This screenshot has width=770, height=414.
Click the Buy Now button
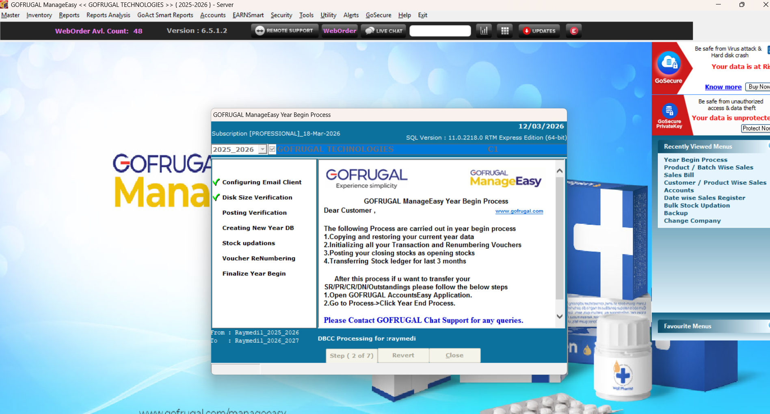758,87
